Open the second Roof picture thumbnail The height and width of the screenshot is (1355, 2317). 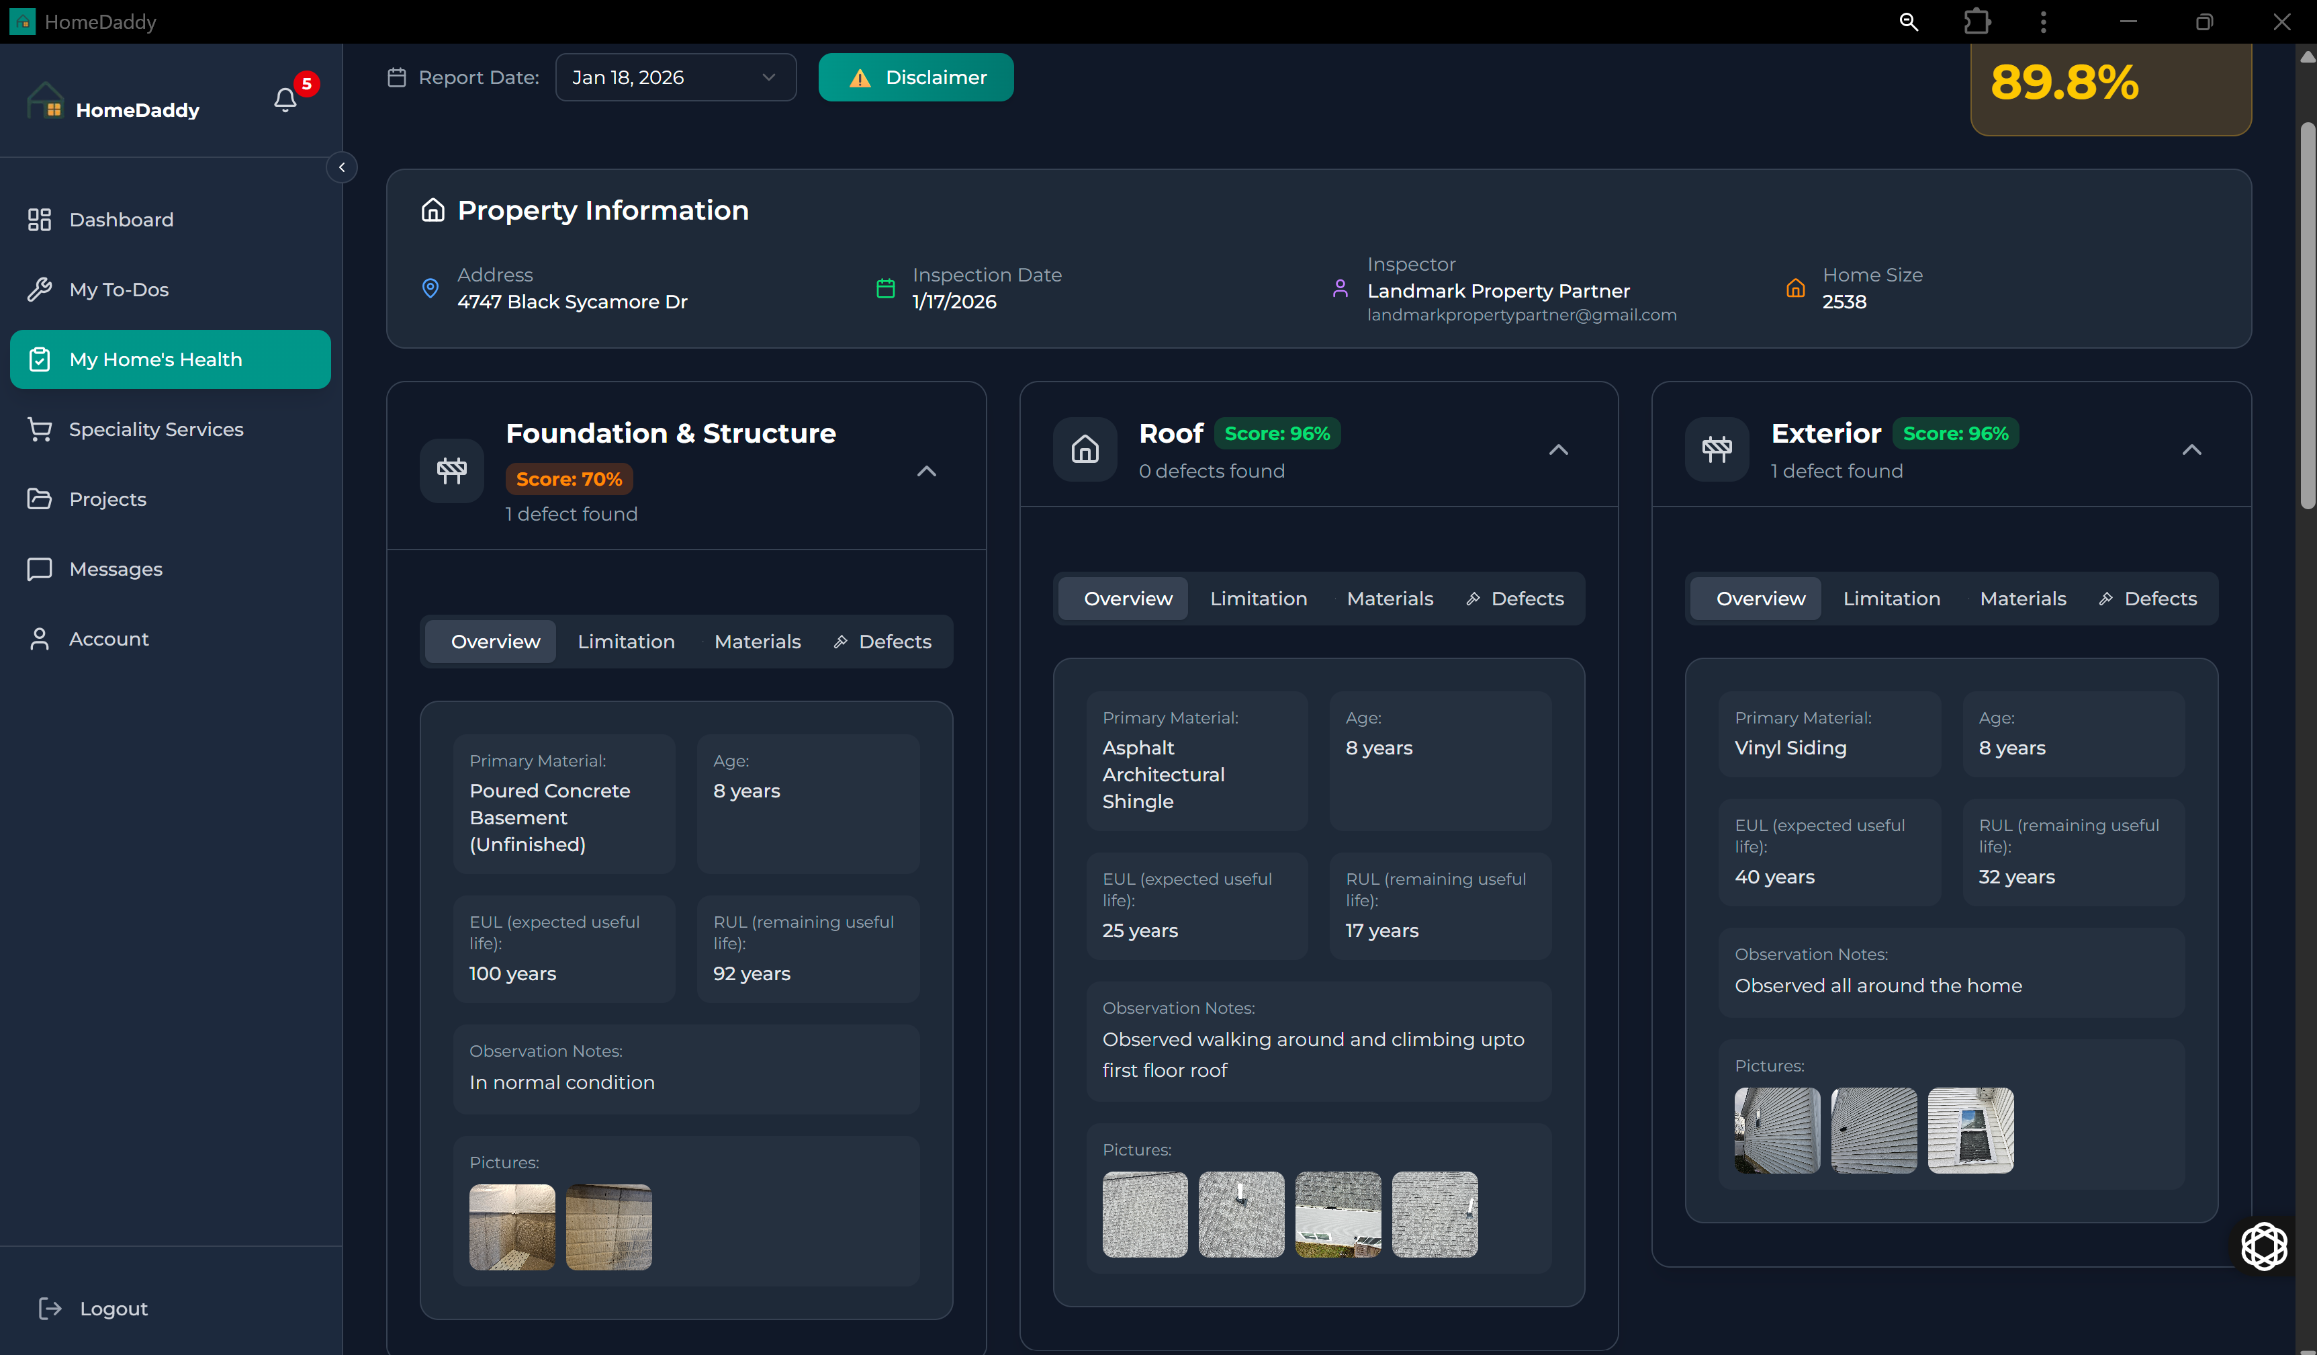(x=1241, y=1214)
